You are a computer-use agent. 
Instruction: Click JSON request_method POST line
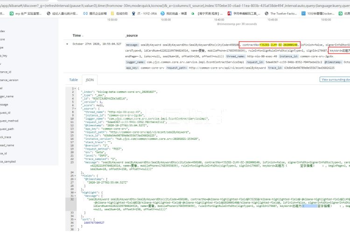pos(104,149)
